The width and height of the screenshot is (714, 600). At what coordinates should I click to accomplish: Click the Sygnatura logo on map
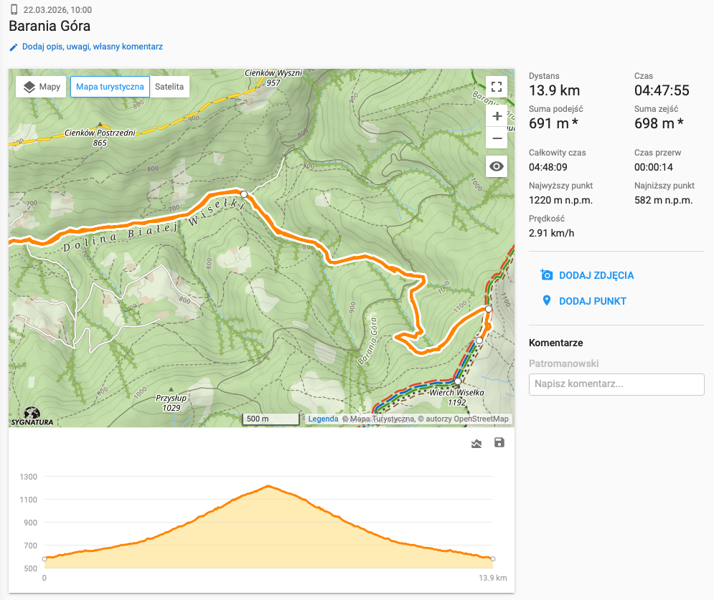tap(32, 415)
